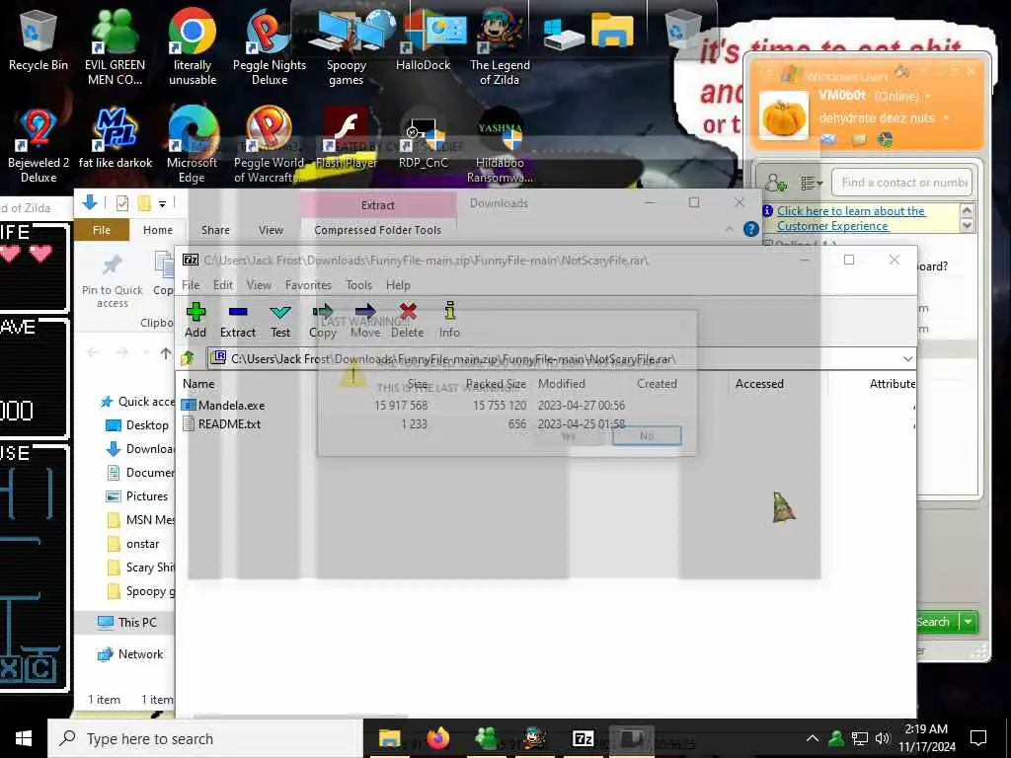Navigate up with Explorer's up arrow

[166, 353]
